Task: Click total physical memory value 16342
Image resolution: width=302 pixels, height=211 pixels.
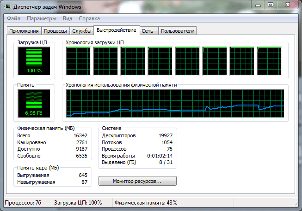Action: 80,135
